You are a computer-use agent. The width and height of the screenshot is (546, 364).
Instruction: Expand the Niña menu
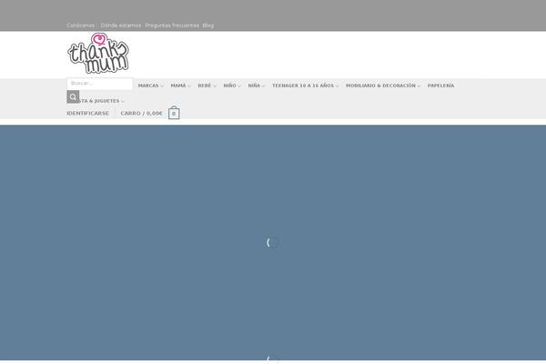pos(256,86)
